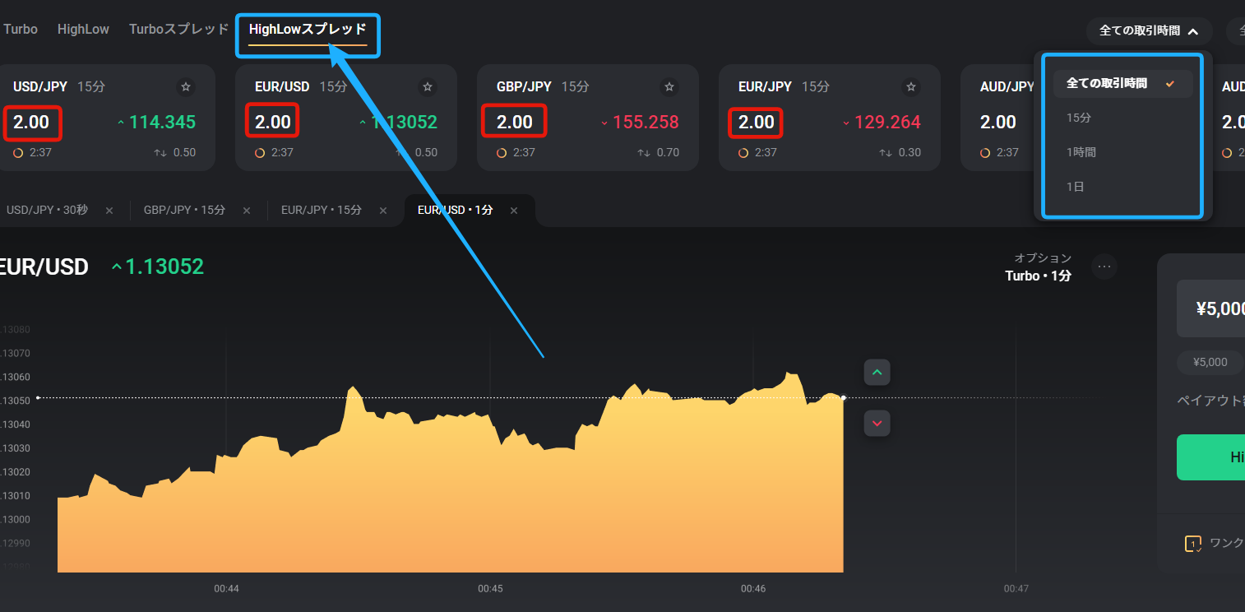This screenshot has width=1245, height=612.
Task: Click the Turbo・1分 option label
Action: [1039, 276]
